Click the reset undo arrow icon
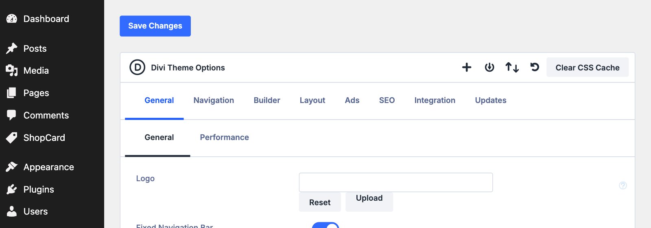Screen dimensions: 651x228 [535, 67]
